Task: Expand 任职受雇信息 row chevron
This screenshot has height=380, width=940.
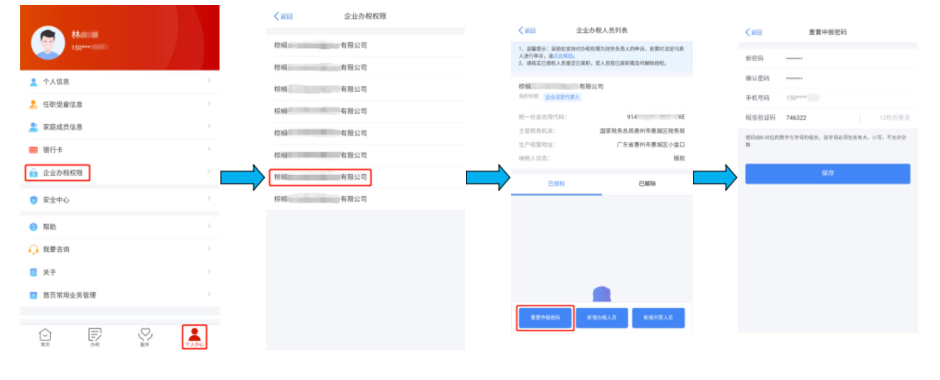Action: coord(209,103)
